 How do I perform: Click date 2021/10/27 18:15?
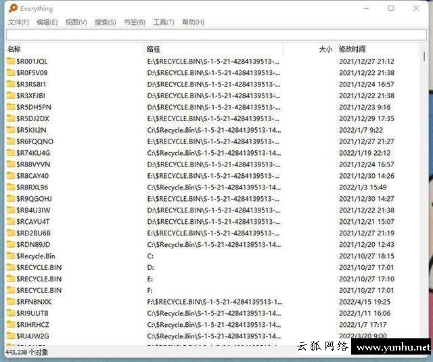(367, 256)
